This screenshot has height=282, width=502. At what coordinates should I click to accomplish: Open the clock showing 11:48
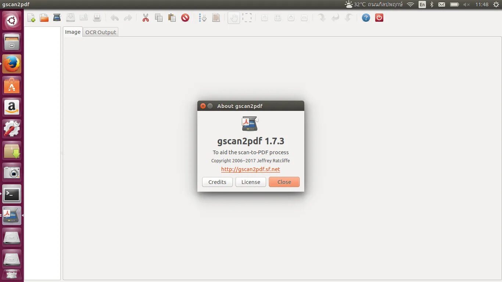coord(482,4)
